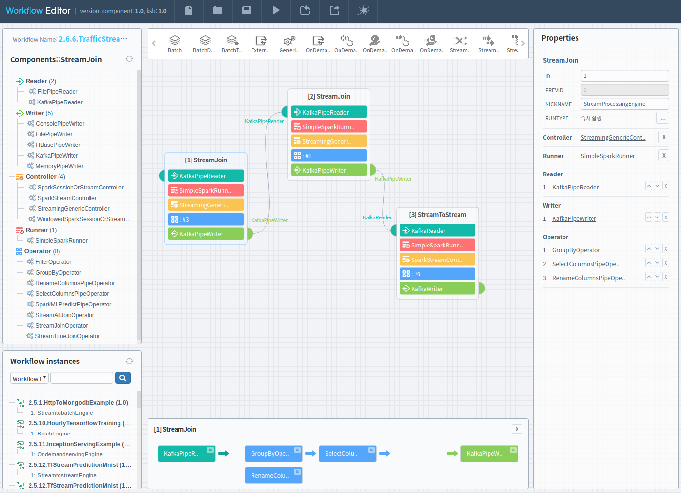Image resolution: width=681 pixels, height=493 pixels.
Task: Select HBasePipeWriter in components tree
Action: pos(58,145)
